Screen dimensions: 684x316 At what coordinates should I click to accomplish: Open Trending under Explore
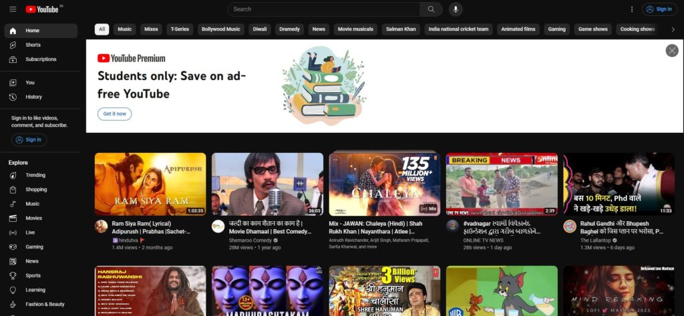pos(35,175)
